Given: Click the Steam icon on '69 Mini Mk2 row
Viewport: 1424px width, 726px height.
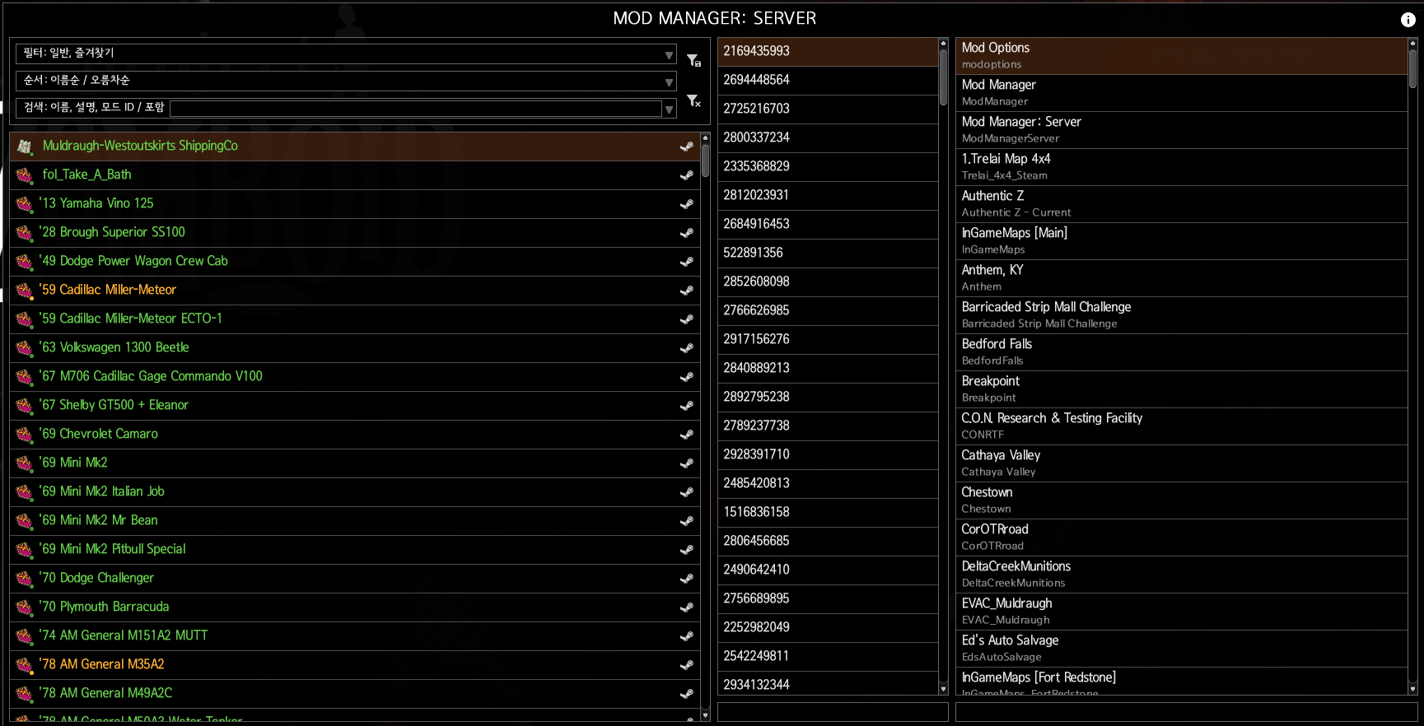Looking at the screenshot, I should (x=686, y=463).
